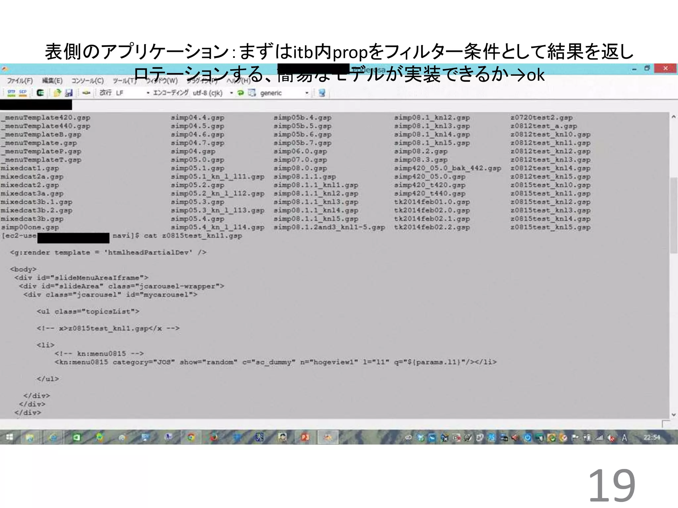
Task: Click the vertical scrollbar thumb
Action: click(673, 215)
